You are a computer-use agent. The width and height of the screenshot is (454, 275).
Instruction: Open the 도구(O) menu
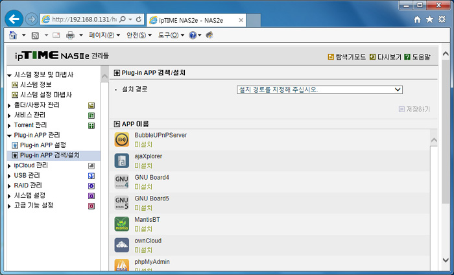pyautogui.click(x=171, y=35)
